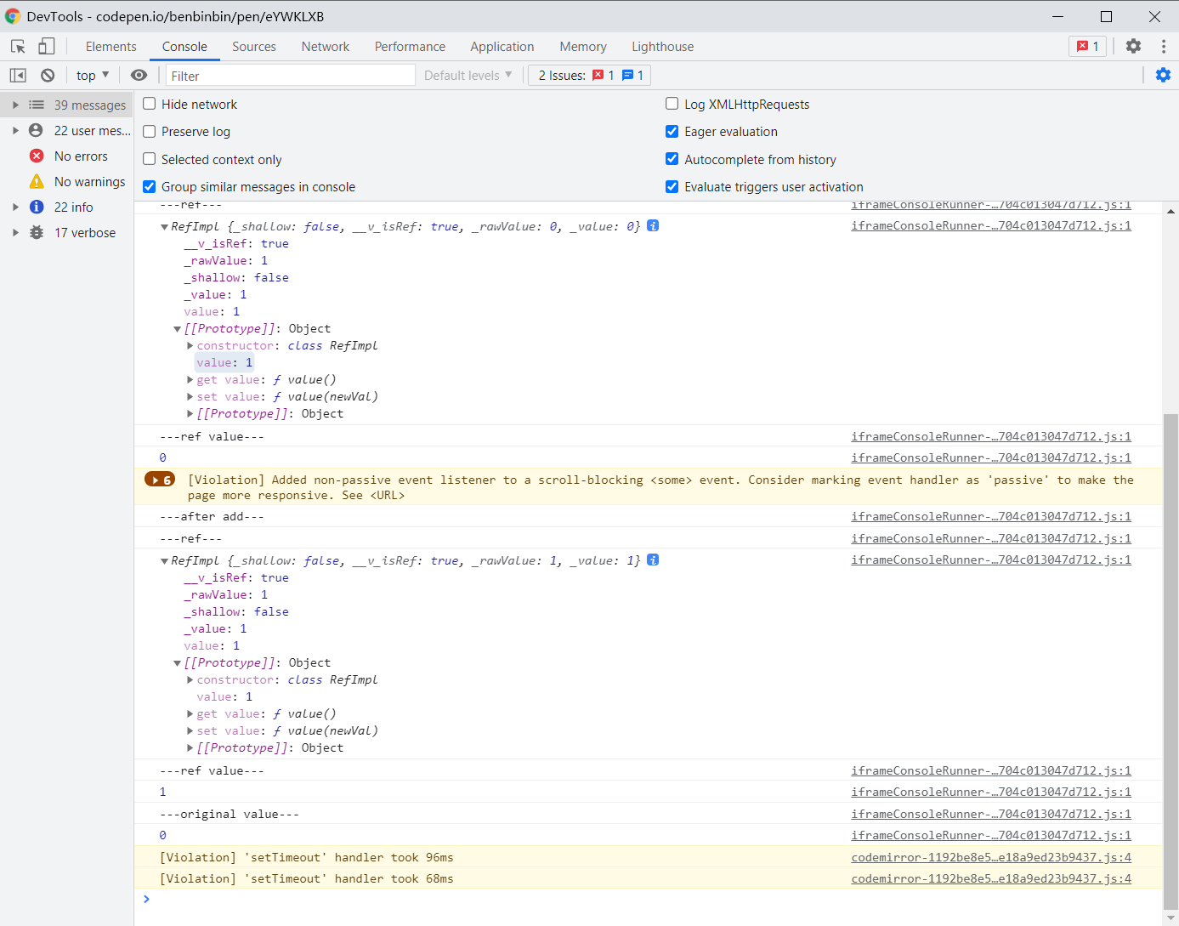Click the issues blue message count icon

(628, 75)
